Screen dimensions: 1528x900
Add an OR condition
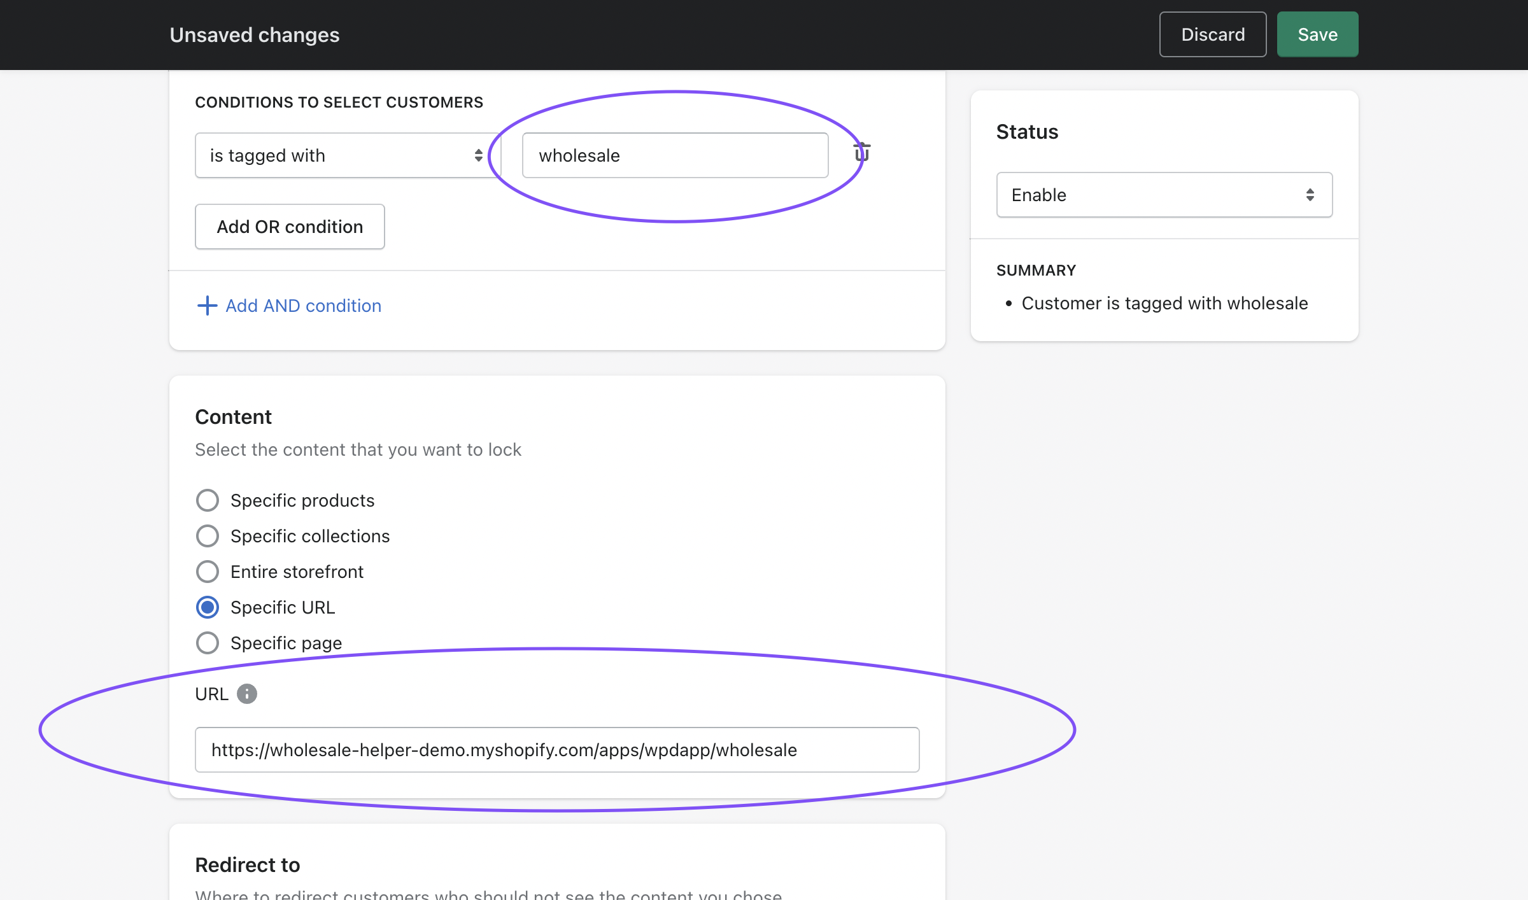point(290,227)
